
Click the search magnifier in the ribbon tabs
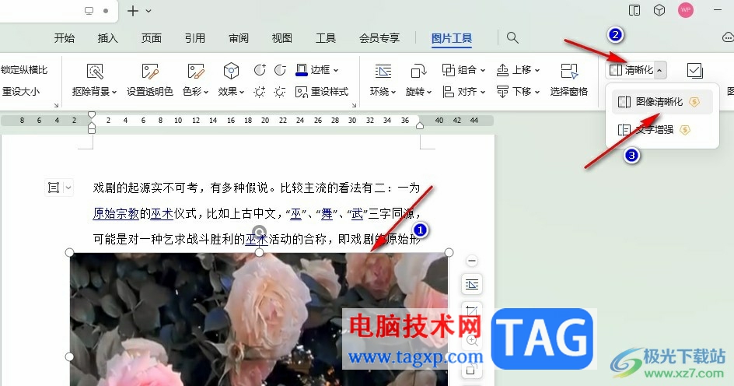[512, 38]
